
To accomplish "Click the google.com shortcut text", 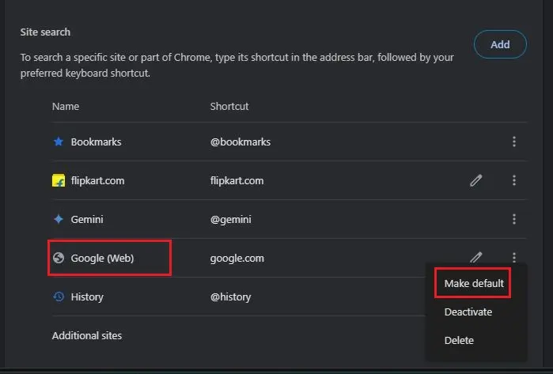I will coord(237,258).
